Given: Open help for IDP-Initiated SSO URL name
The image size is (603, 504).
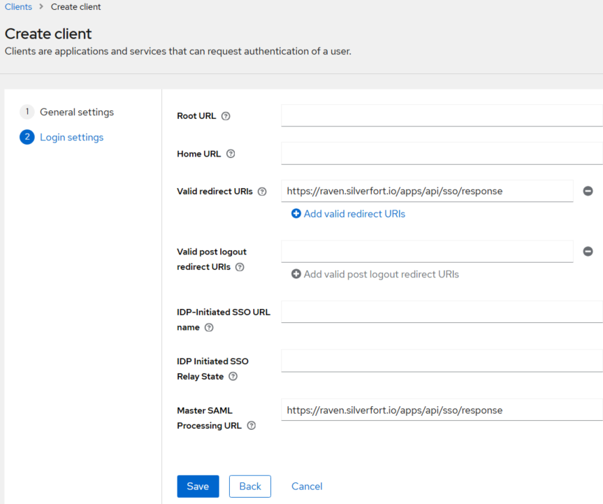Looking at the screenshot, I should [209, 327].
